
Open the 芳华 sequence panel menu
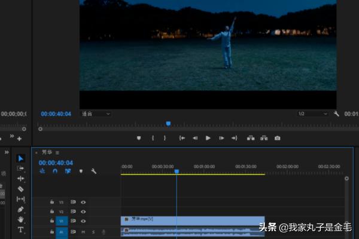coord(57,152)
